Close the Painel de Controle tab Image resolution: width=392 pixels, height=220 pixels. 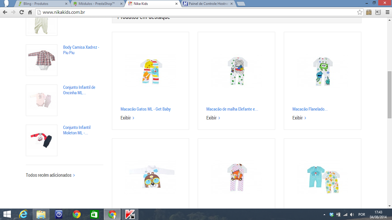(232, 4)
